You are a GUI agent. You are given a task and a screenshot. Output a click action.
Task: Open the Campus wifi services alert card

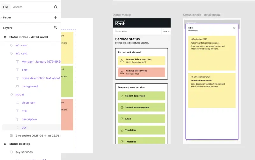point(141,72)
